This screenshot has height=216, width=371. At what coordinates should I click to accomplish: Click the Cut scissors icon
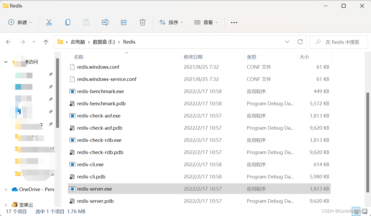[x=49, y=22]
